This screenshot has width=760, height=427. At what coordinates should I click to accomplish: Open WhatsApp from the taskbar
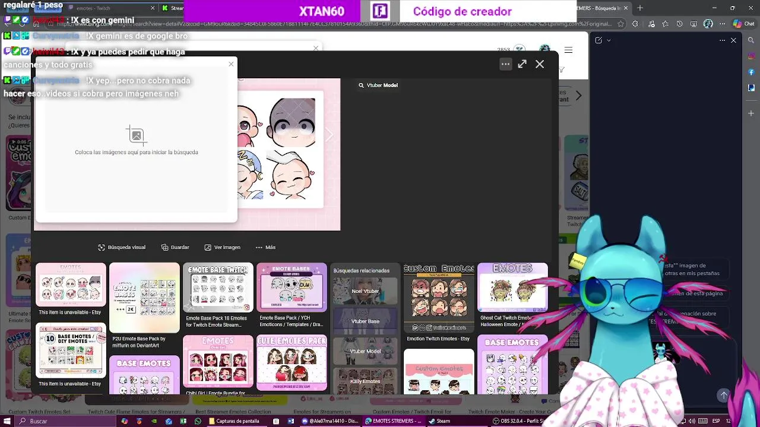pyautogui.click(x=198, y=421)
